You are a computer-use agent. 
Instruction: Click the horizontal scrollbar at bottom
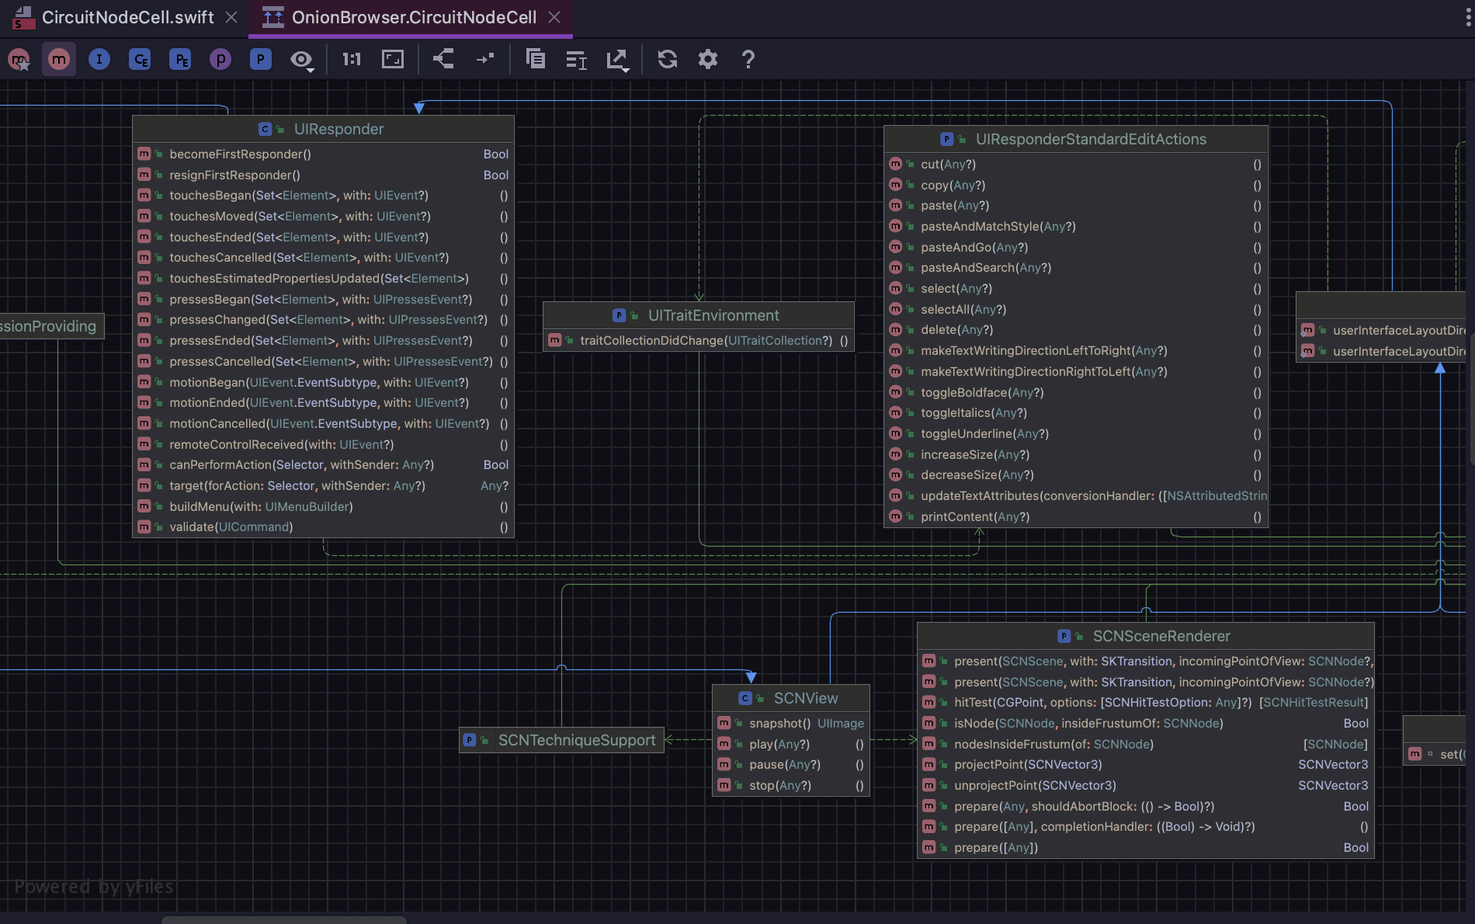284,919
